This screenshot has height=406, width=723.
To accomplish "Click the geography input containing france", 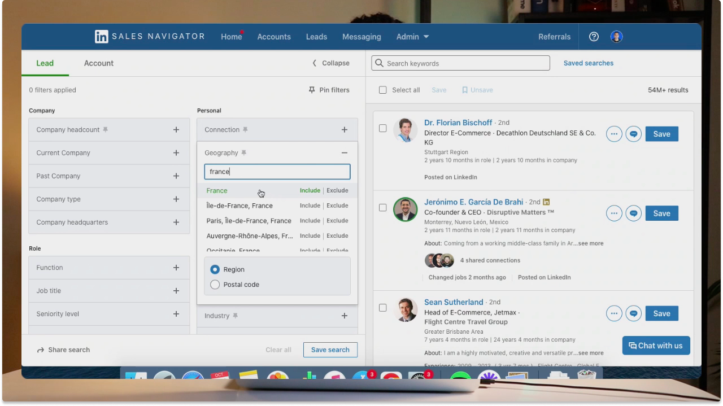I will coord(277,172).
